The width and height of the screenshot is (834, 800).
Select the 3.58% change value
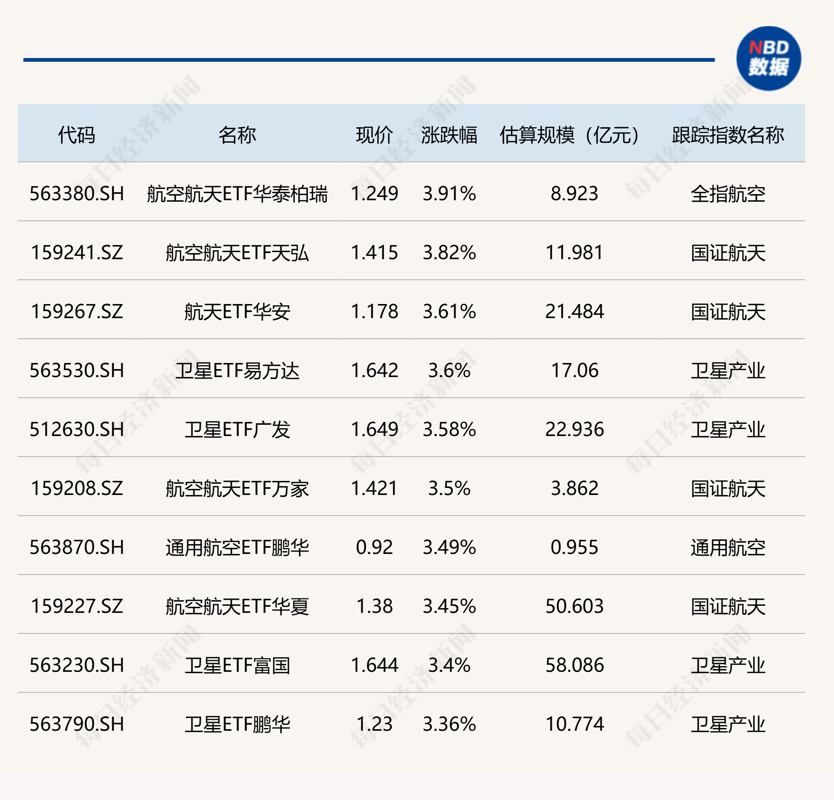[x=449, y=429]
